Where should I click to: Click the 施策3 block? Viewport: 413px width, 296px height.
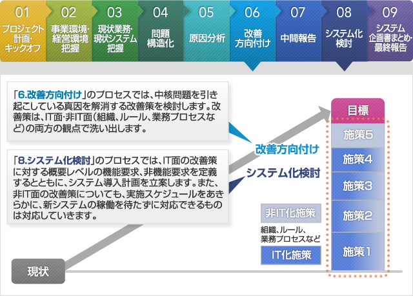click(x=358, y=186)
